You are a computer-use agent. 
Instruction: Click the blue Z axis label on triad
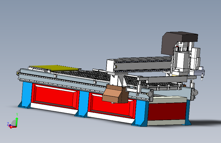point(8,124)
